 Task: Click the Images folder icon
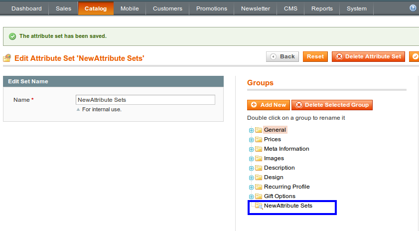[x=259, y=159]
